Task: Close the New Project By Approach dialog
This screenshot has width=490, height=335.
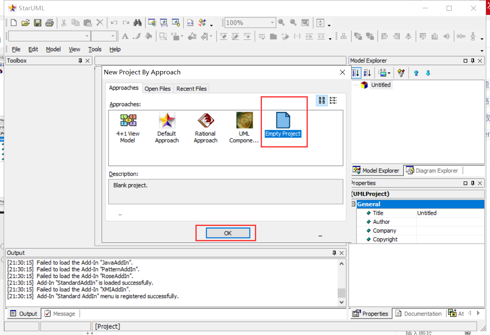Action: (343, 73)
